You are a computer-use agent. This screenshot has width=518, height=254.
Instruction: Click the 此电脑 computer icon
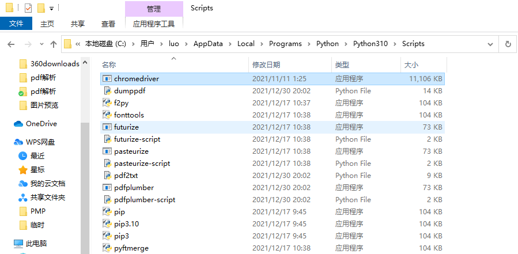[x=18, y=244]
